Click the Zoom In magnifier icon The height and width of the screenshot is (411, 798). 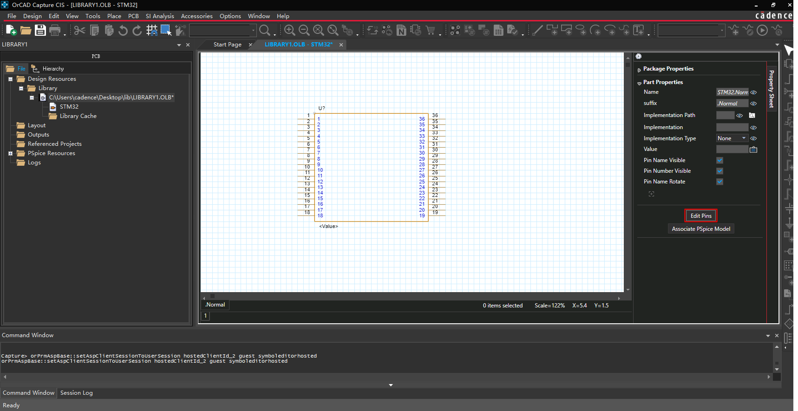(289, 30)
